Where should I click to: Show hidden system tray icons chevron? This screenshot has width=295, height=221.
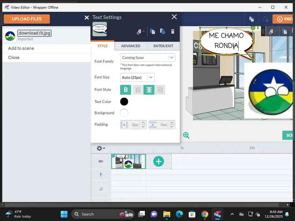(x=232, y=214)
